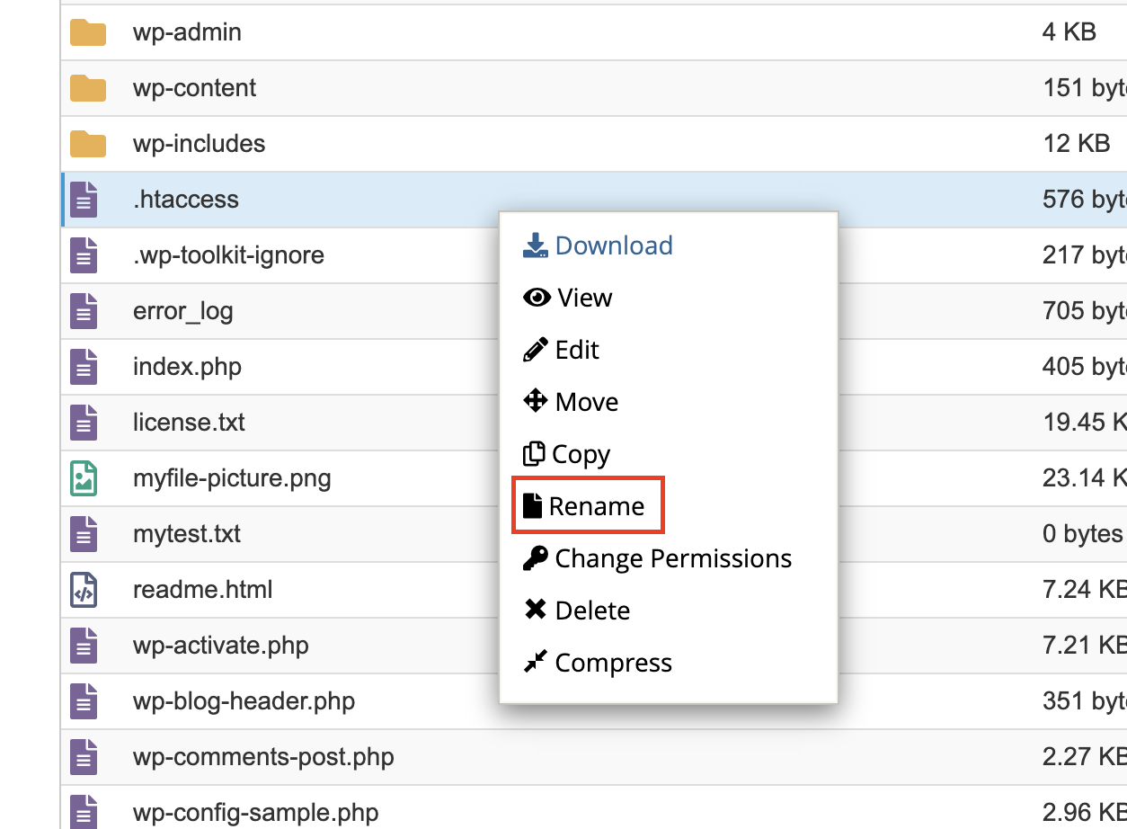Click the wp-activate.php file icon
This screenshot has height=829, width=1127.
(84, 646)
